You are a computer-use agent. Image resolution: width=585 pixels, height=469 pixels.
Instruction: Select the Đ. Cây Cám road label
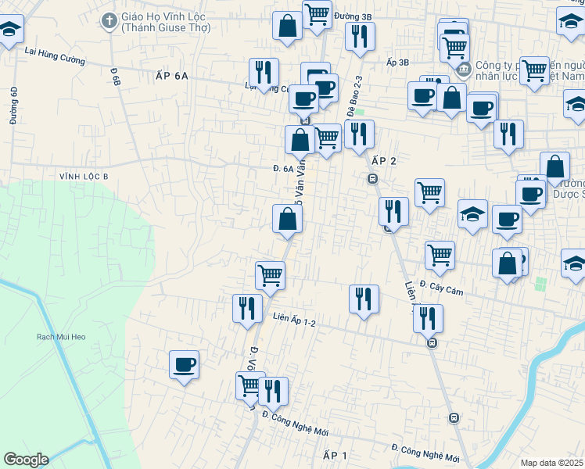click(441, 288)
